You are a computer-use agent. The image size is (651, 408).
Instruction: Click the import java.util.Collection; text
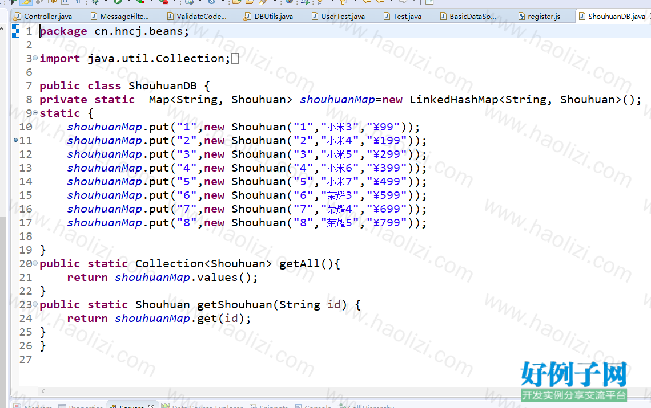tap(135, 58)
